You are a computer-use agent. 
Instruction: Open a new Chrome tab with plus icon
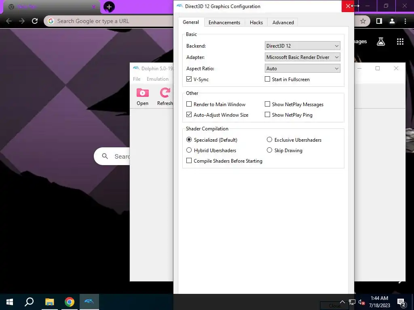(x=109, y=7)
